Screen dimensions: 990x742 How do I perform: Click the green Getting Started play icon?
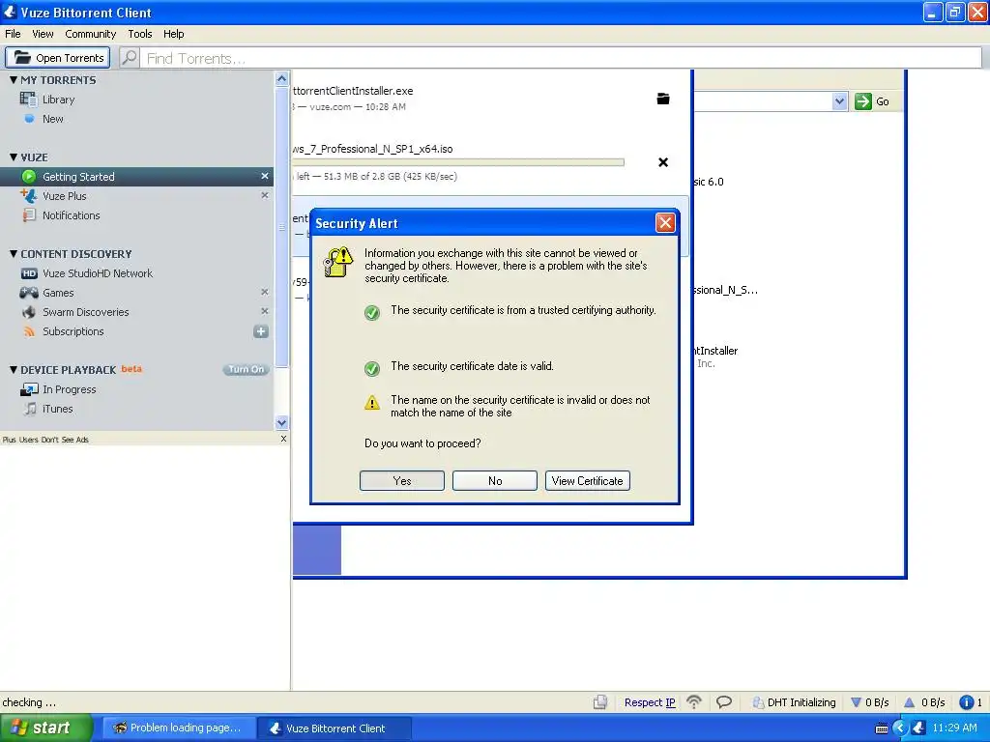[29, 176]
